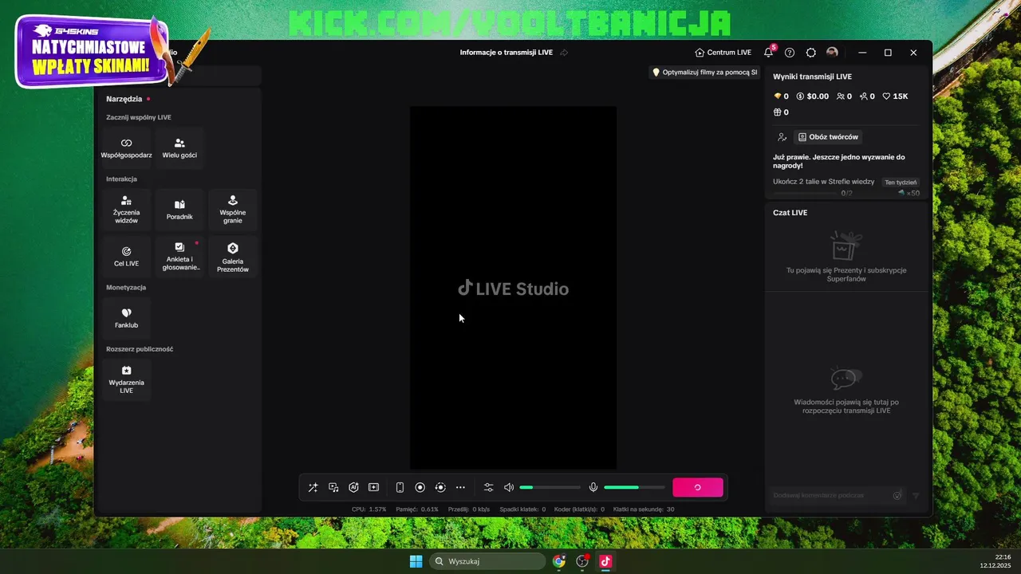Viewport: 1021px width, 574px height.
Task: Open Centrum LIVE
Action: click(723, 53)
